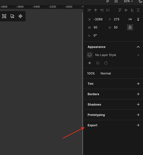
Task: Click the Appearance section title
Action: tap(96, 47)
